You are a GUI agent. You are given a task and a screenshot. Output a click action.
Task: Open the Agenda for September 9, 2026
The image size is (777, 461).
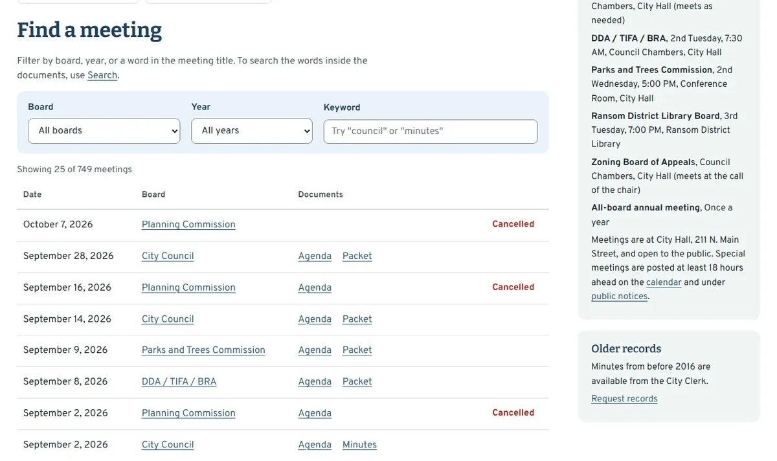(315, 350)
